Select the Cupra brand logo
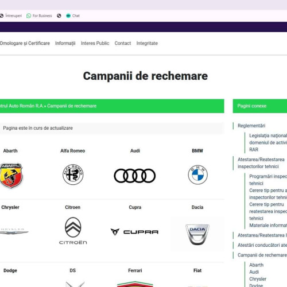Viewport: 287px width, 287px height. point(134,232)
